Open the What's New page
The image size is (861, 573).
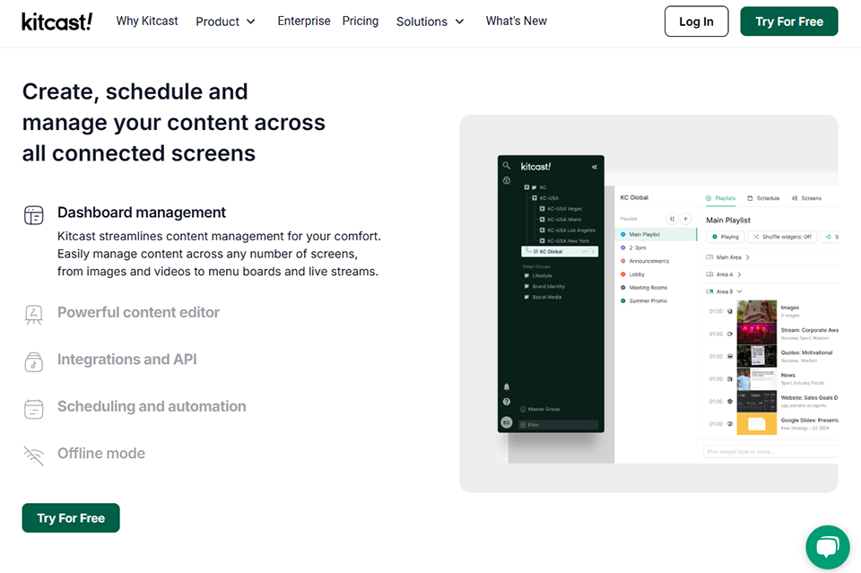point(517,21)
